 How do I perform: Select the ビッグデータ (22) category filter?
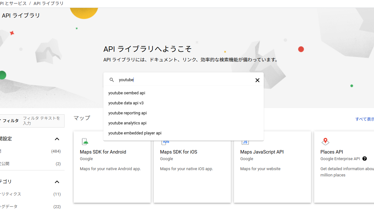31,206
